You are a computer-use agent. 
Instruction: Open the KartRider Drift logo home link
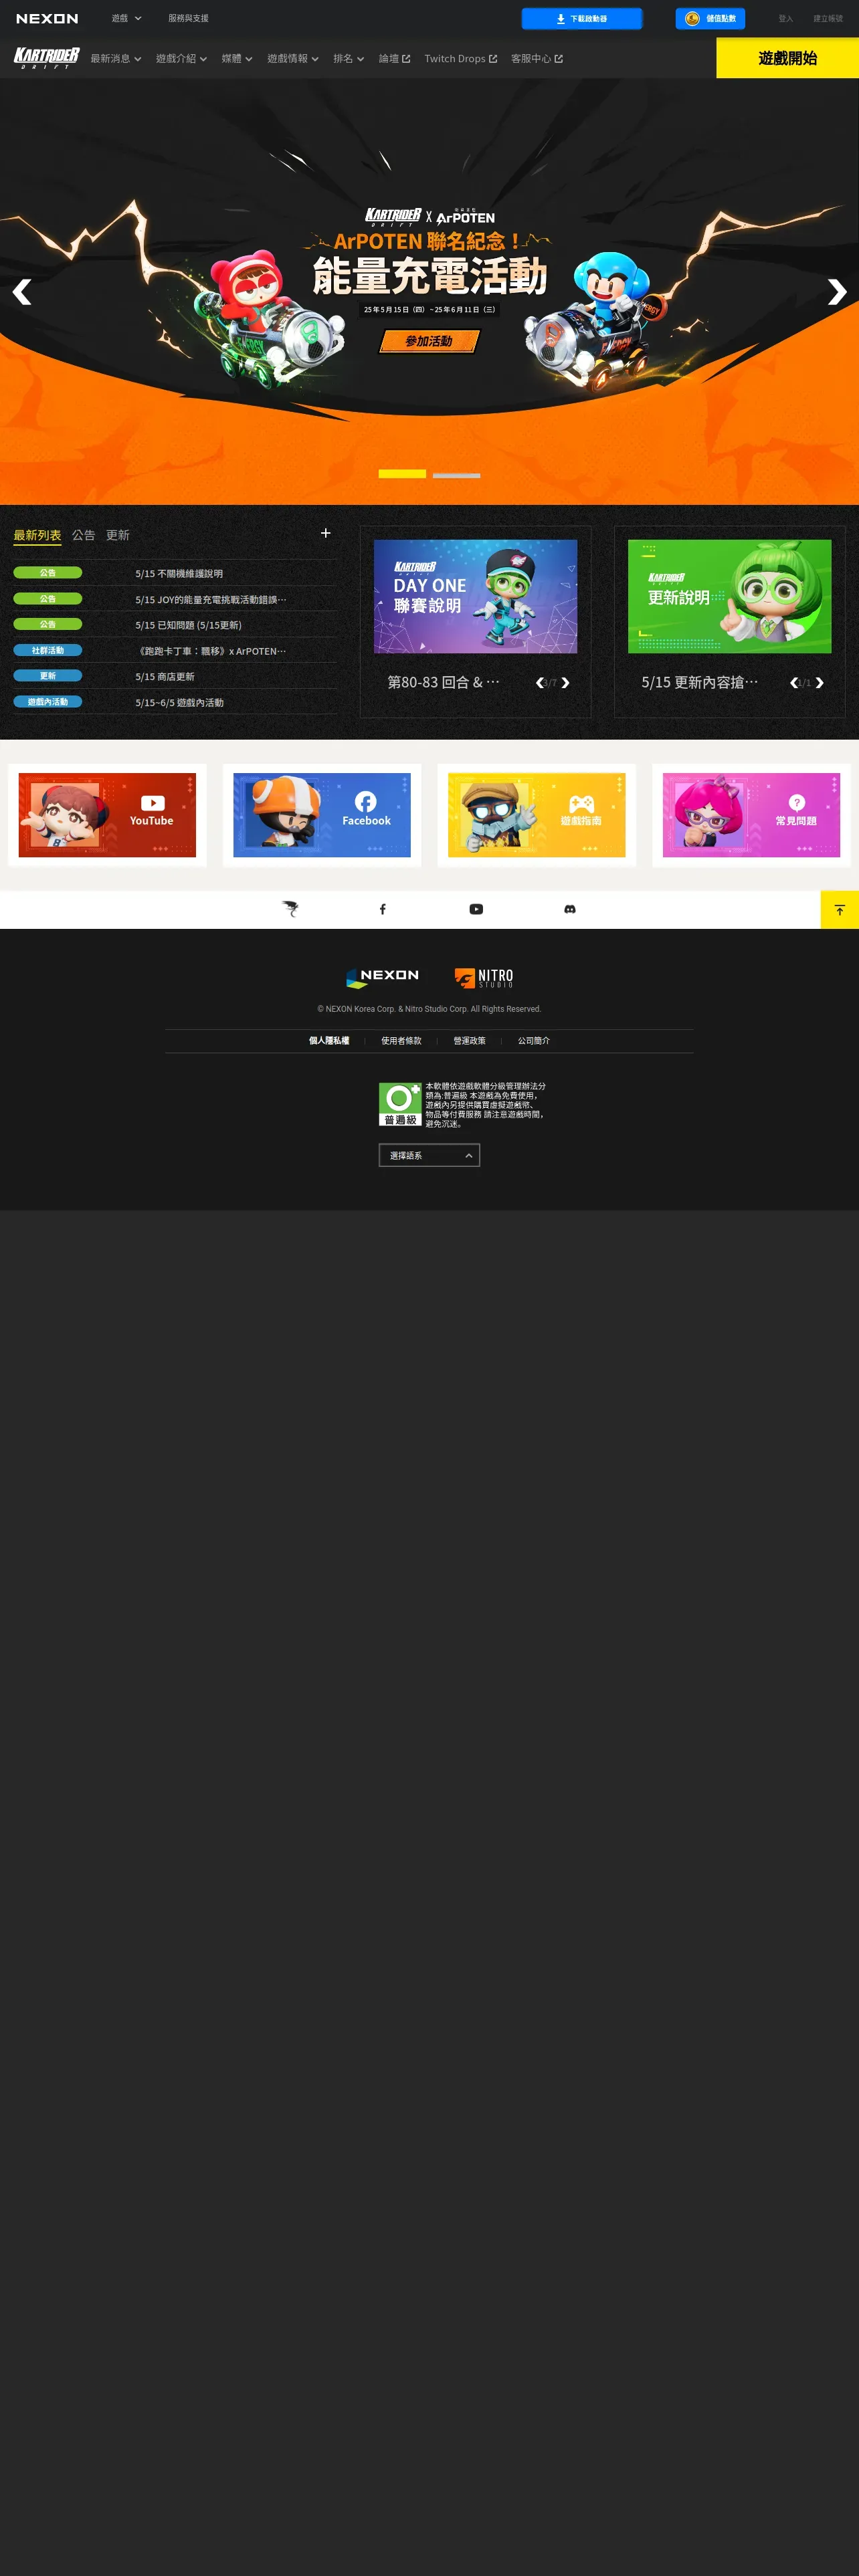pyautogui.click(x=47, y=58)
